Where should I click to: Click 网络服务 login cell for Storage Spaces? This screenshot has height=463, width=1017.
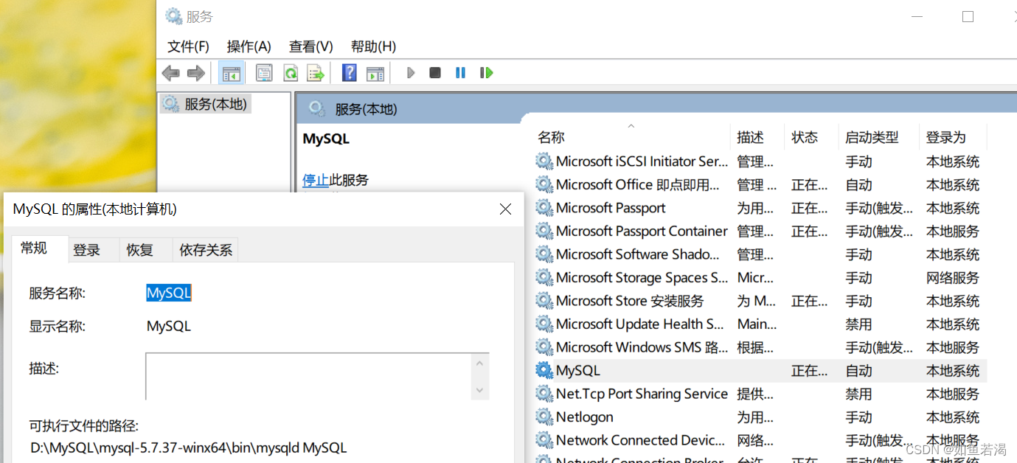[x=953, y=278]
